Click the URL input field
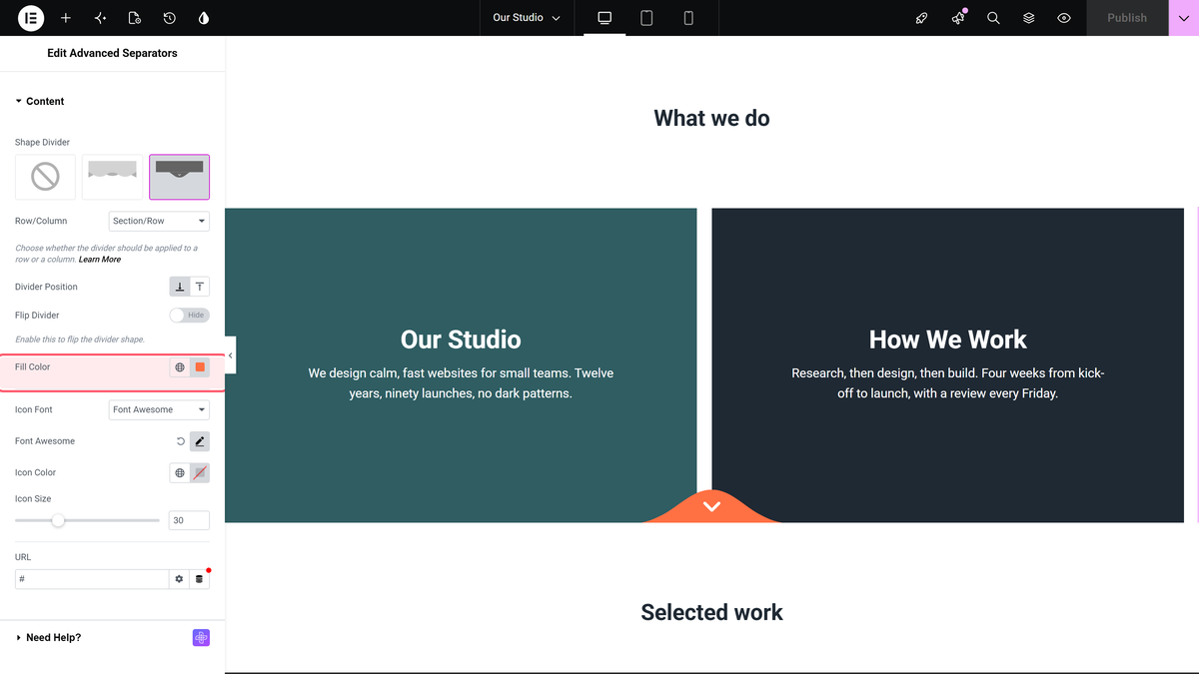1199x674 pixels. [x=92, y=579]
